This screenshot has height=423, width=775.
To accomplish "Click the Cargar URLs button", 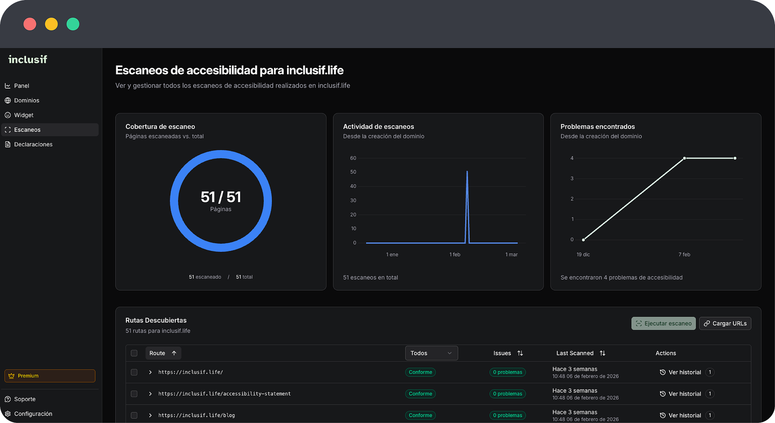I will pyautogui.click(x=725, y=323).
